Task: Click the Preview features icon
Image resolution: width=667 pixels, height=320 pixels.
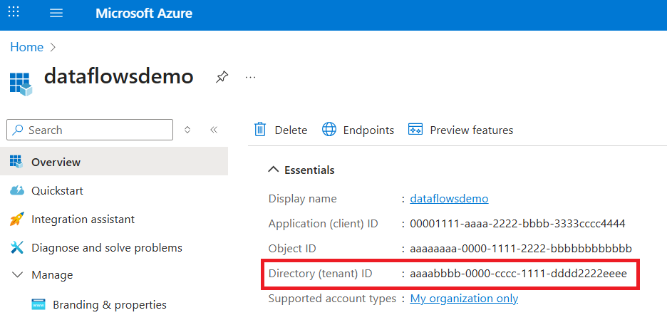Action: point(415,130)
